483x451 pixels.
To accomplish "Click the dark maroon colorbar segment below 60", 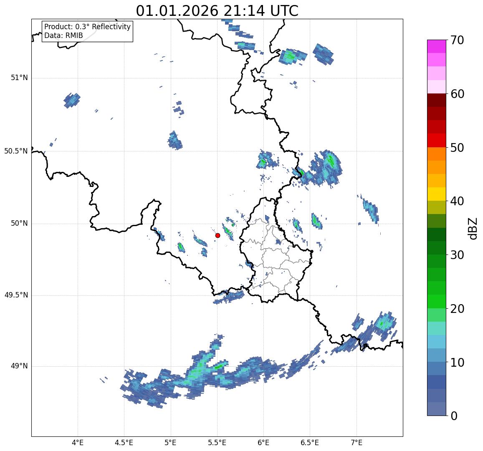I will tap(437, 101).
